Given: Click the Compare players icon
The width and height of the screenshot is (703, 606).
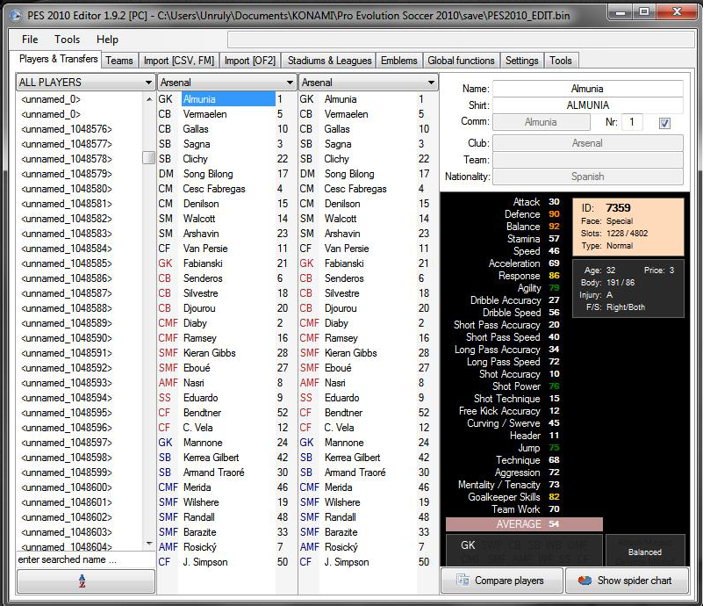Looking at the screenshot, I should point(463,580).
